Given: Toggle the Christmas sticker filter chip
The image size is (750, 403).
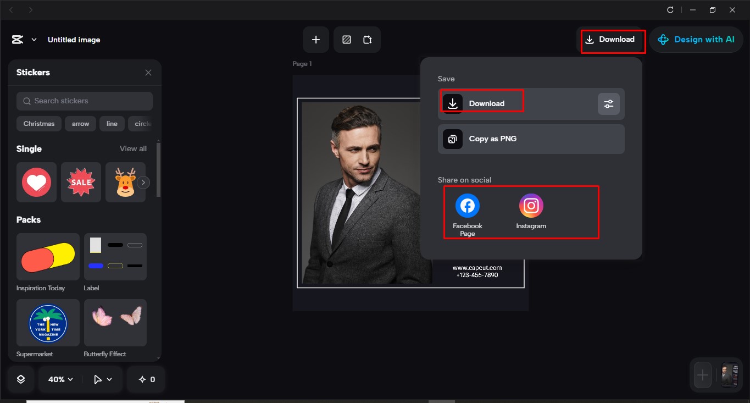Looking at the screenshot, I should point(38,124).
